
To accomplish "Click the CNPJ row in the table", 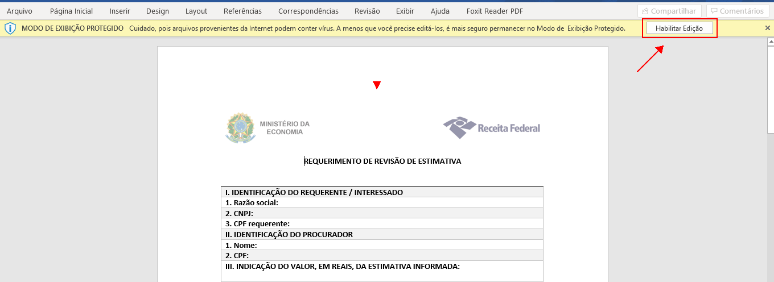I will 381,214.
